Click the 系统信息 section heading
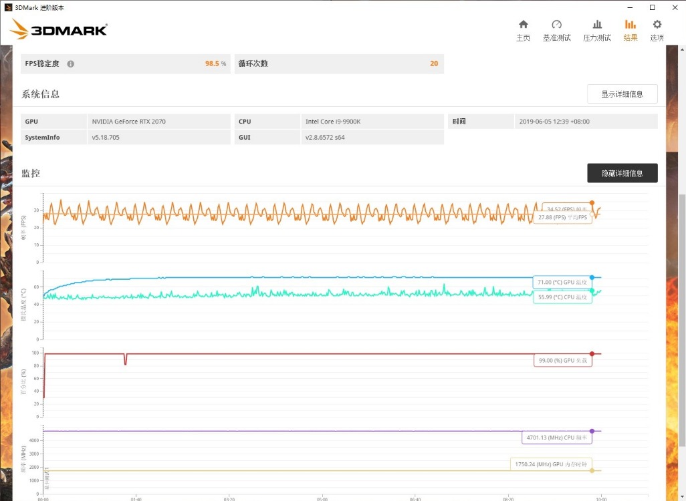The height and width of the screenshot is (501, 686). pos(41,94)
